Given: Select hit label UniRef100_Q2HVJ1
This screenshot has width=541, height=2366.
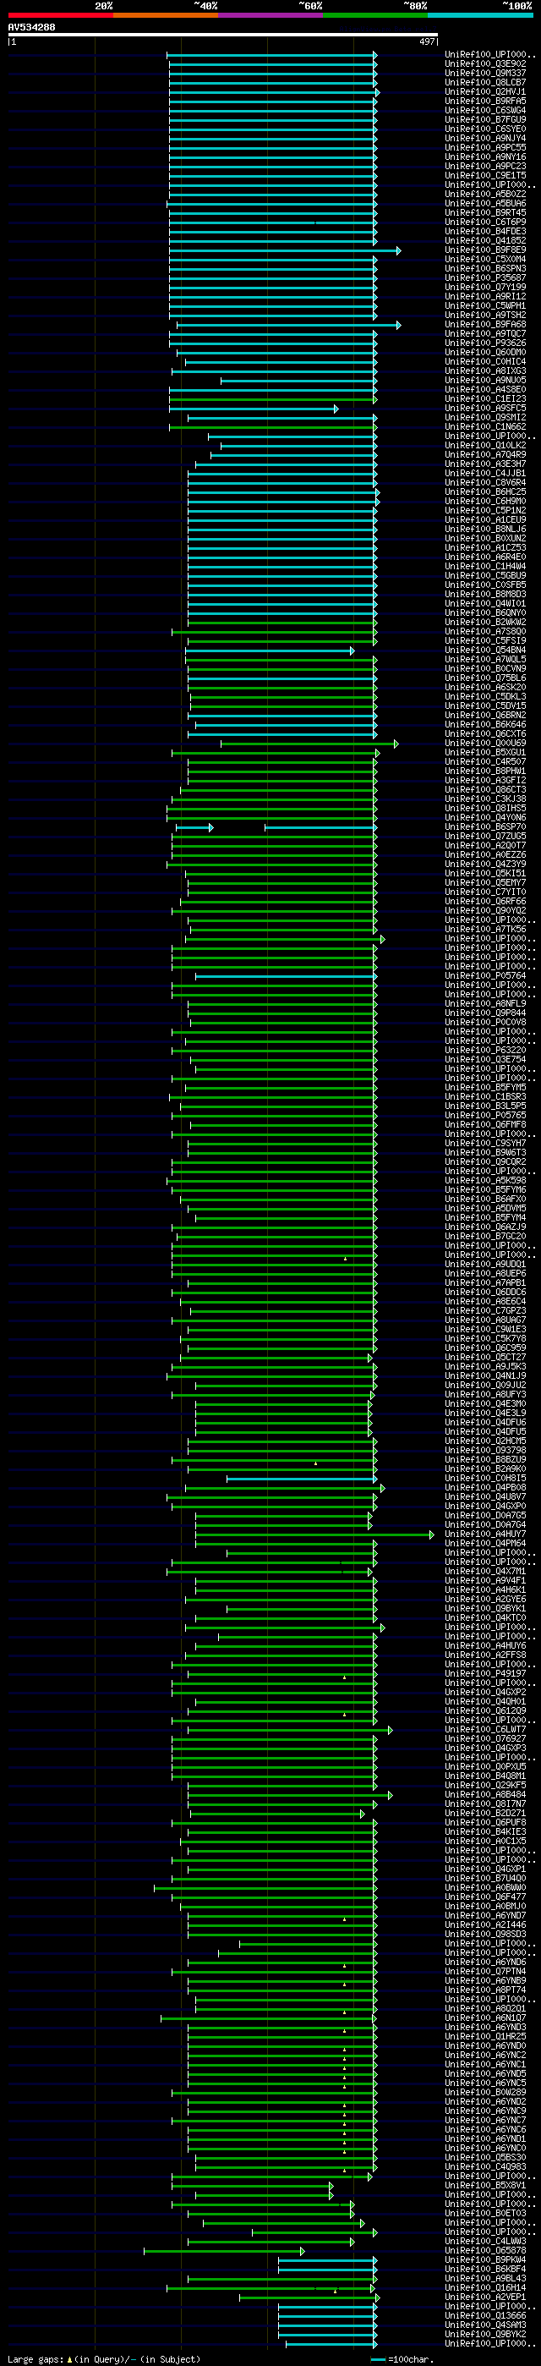Looking at the screenshot, I should point(486,92).
